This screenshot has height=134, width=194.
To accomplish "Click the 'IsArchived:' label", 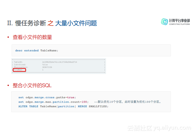I will pos(20,65).
